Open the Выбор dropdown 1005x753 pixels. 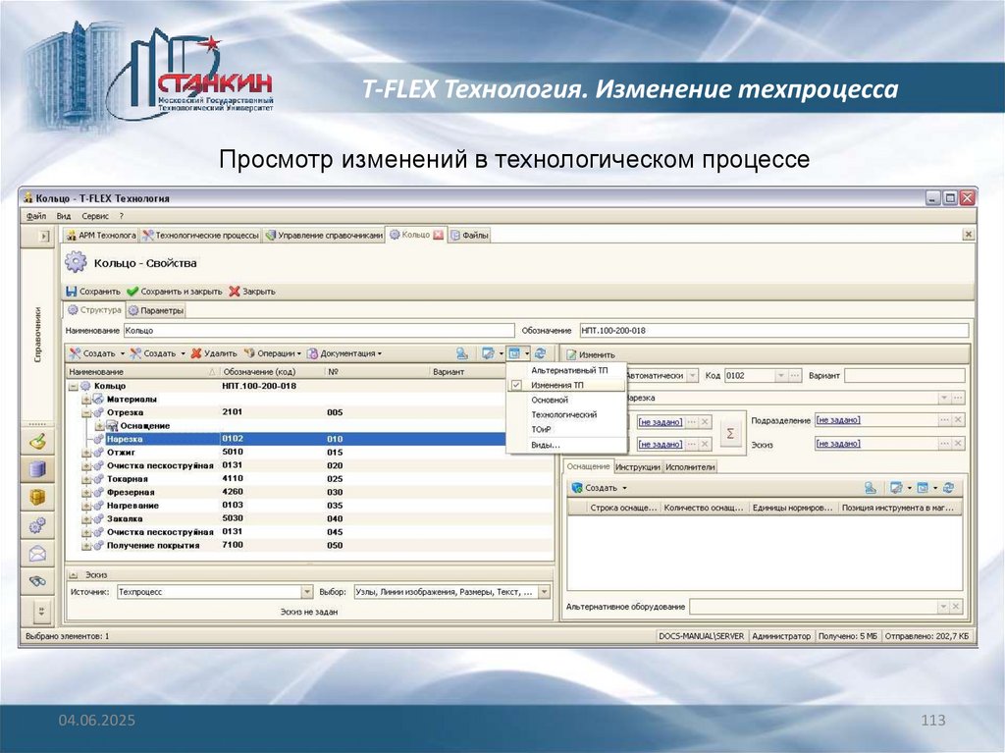pos(544,592)
